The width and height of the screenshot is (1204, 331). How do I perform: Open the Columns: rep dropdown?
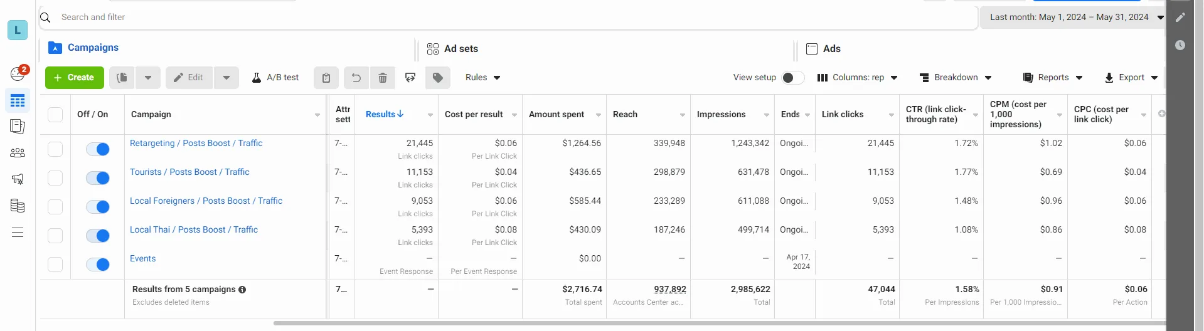tap(857, 78)
